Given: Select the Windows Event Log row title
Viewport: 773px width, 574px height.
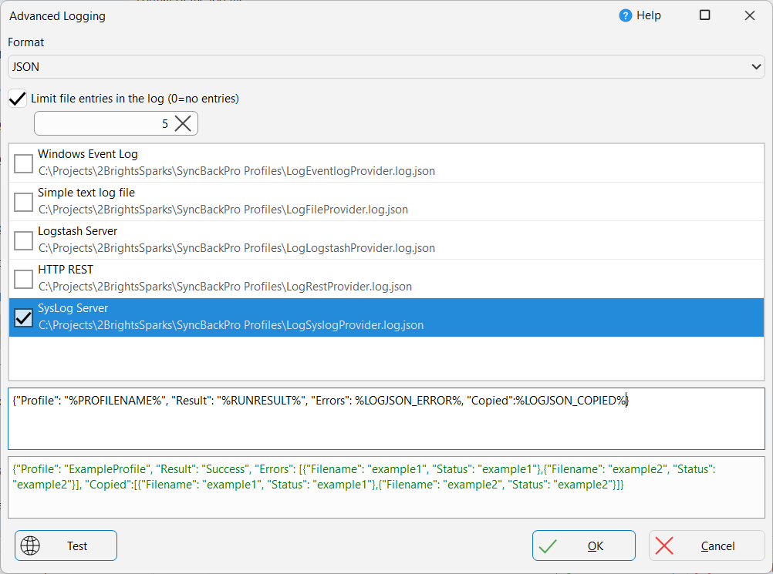Looking at the screenshot, I should (x=88, y=154).
